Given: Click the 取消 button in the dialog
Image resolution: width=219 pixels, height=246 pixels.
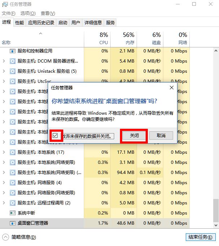Looking at the screenshot, I should (x=161, y=136).
